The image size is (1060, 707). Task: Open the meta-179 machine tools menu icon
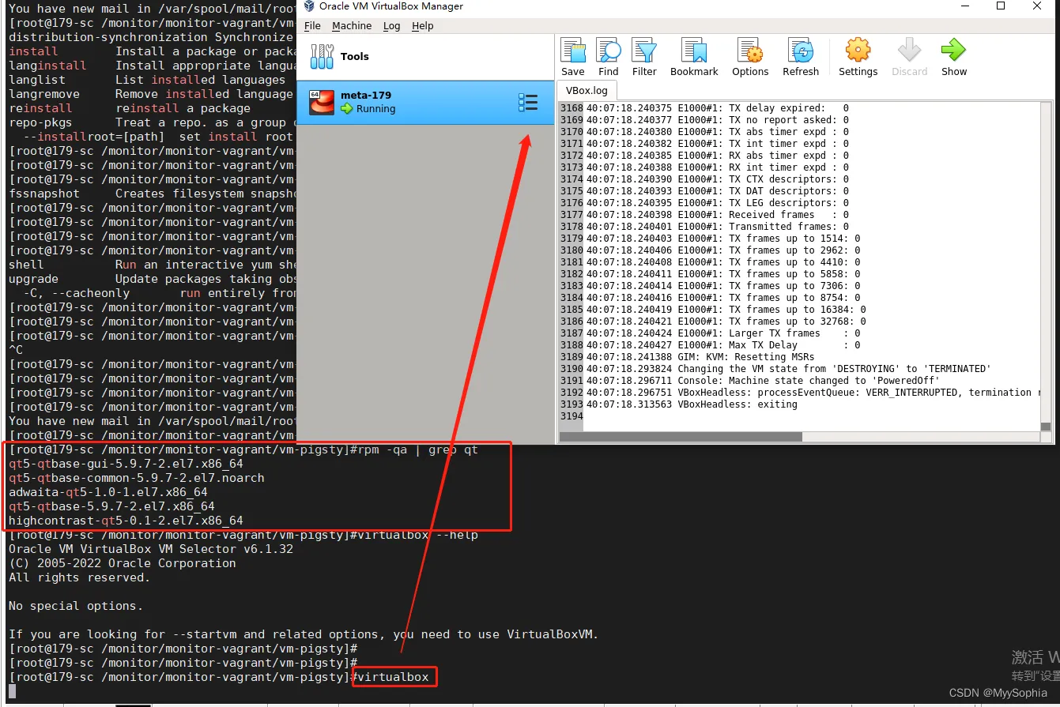[x=528, y=102]
